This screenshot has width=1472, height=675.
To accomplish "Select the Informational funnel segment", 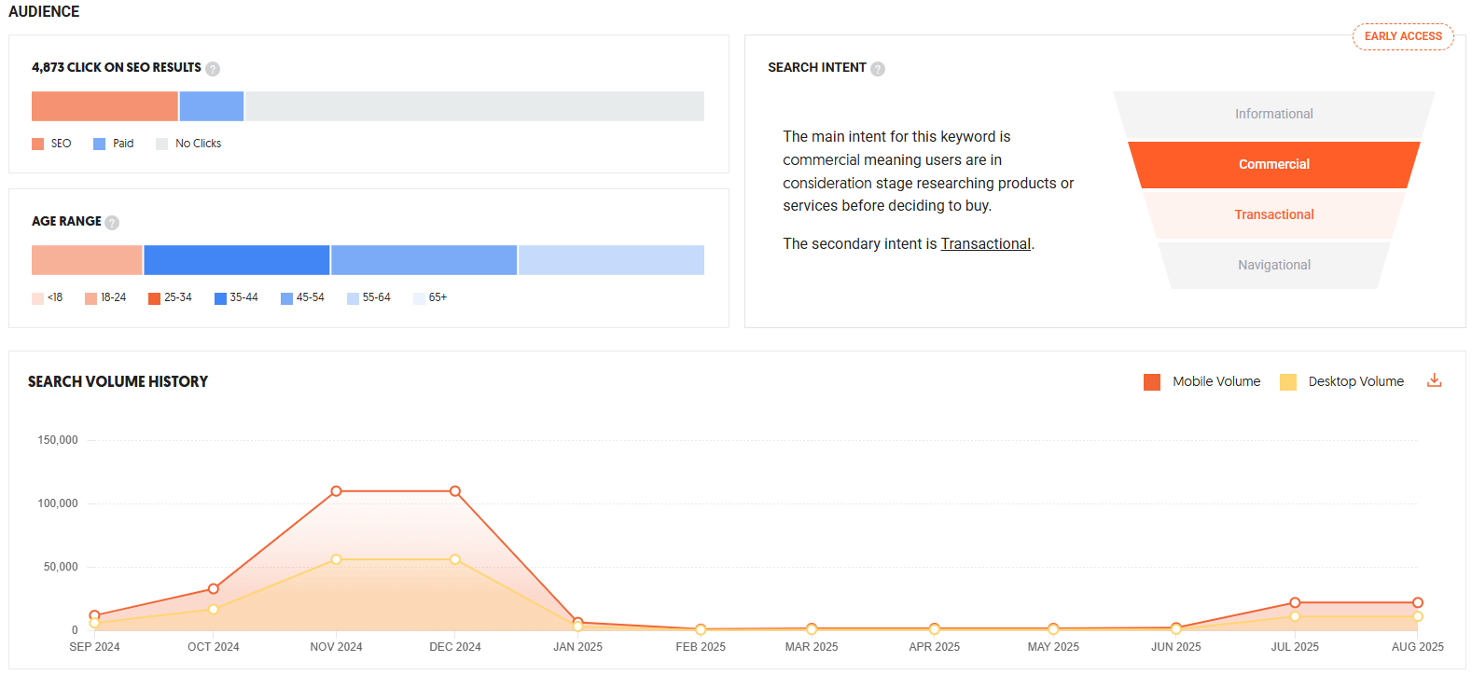I will click(x=1273, y=114).
